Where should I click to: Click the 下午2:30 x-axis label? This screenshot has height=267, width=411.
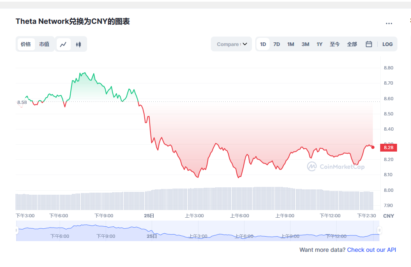(x=367, y=216)
